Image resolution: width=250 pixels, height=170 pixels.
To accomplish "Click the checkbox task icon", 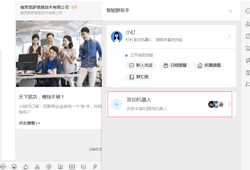I will pyautogui.click(x=84, y=167).
